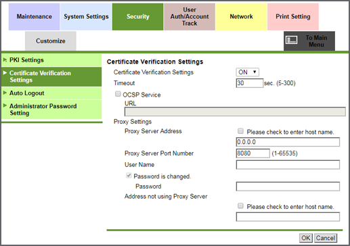Select the User Auth/Account Track tab
Screen dimensions: 350x246
(x=190, y=17)
